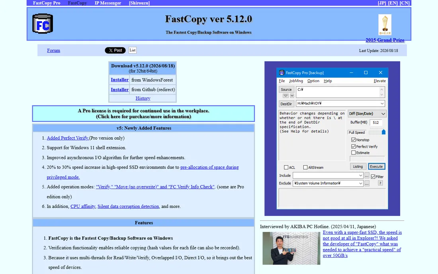Screen dimensions: 438x274
Task: Click the right small arrow under Source
Action: (292, 96)
